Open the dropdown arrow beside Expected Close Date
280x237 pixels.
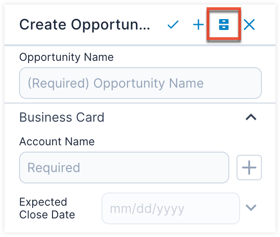pyautogui.click(x=251, y=207)
